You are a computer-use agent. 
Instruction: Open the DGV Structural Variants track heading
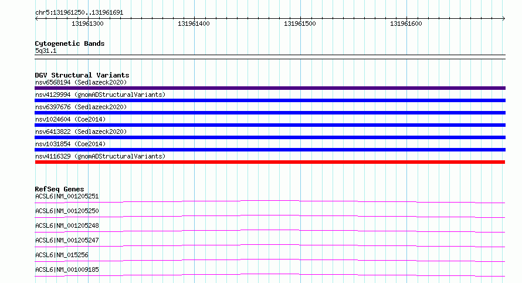click(x=82, y=75)
